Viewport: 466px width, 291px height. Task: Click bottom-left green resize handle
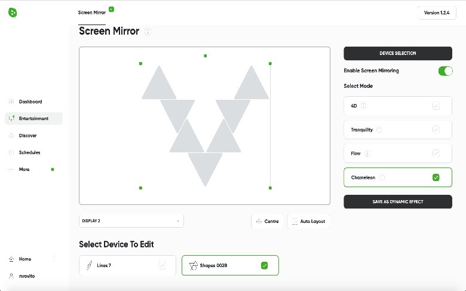point(140,188)
